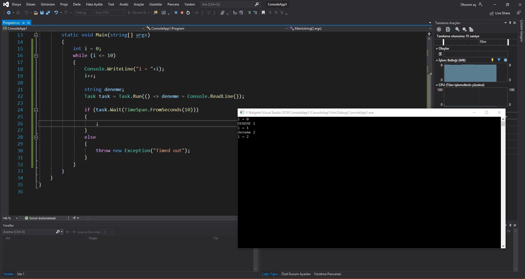Screen dimensions: 525x279
Task: Collapse the İşlem Belleği (MB) section
Action: 437,60
